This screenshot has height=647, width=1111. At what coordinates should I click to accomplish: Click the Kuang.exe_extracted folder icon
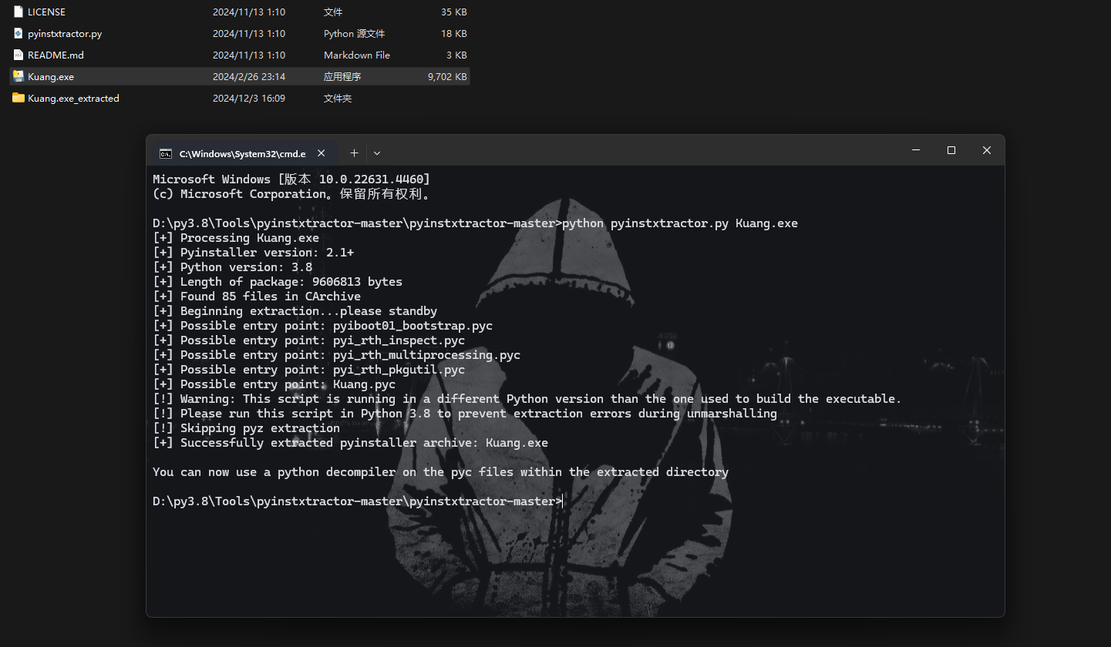19,98
